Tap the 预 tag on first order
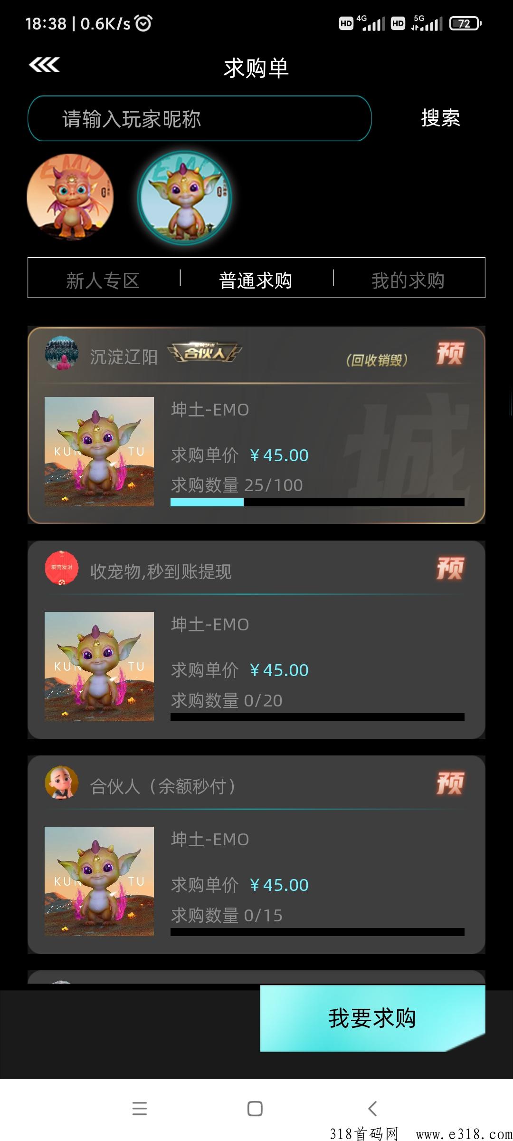The height and width of the screenshot is (1141, 513). (x=450, y=354)
